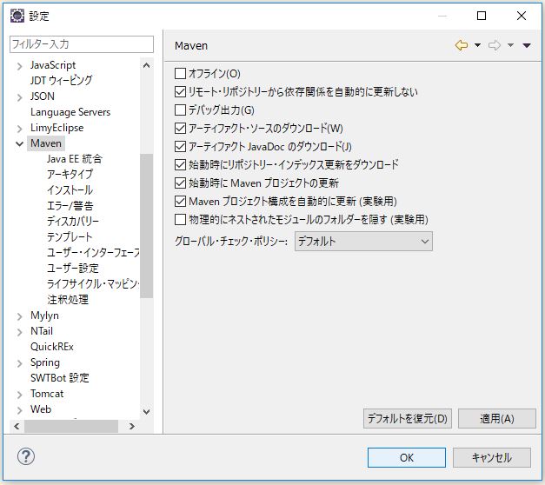
Task: Select JDT ウィービング in the tree
Action: pyautogui.click(x=61, y=81)
